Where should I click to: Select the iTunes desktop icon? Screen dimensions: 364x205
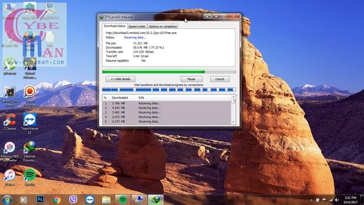coord(10,178)
